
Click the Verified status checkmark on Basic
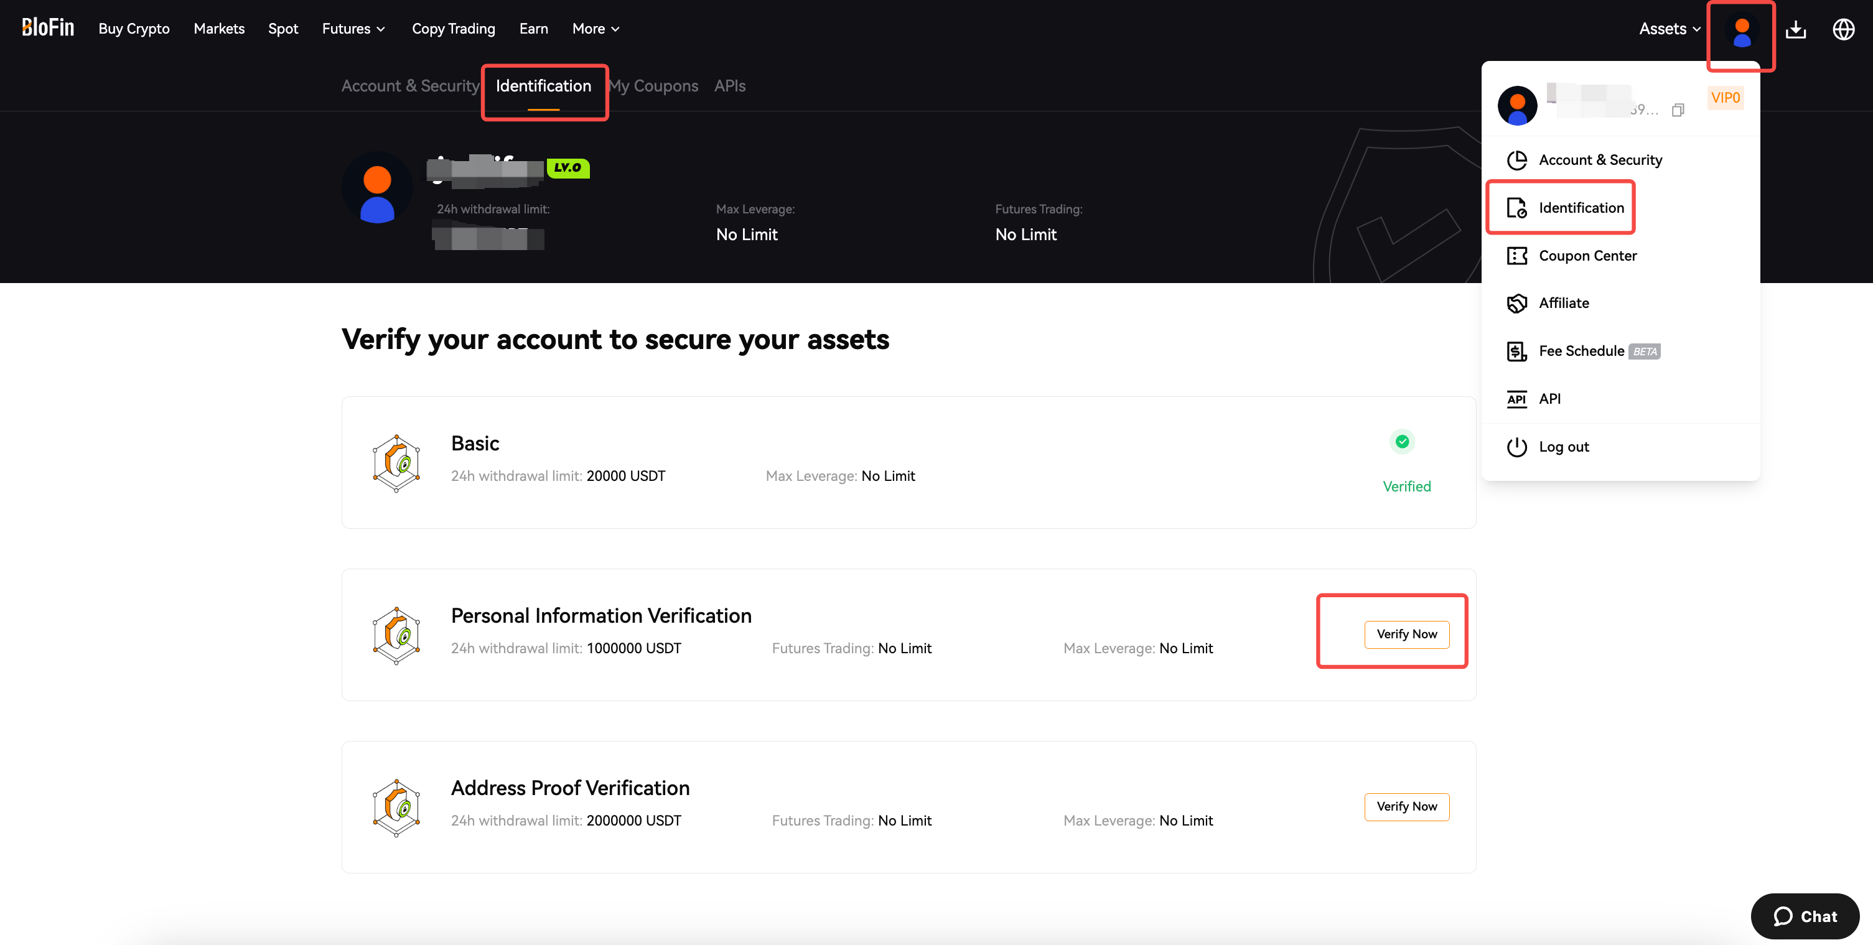point(1403,441)
